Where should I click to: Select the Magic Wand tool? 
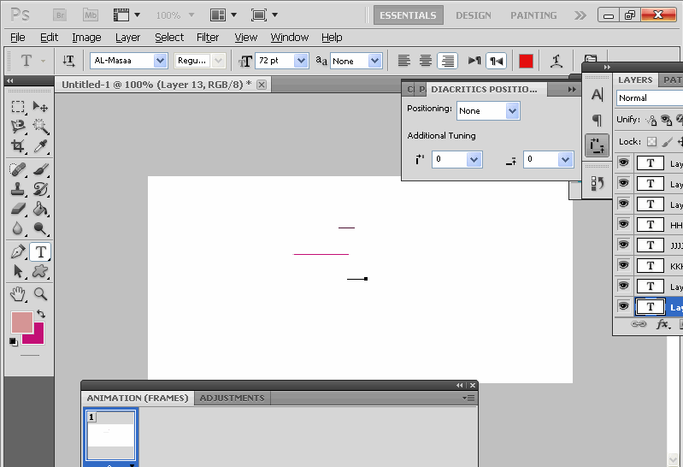(40, 127)
